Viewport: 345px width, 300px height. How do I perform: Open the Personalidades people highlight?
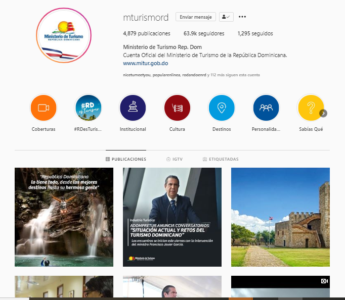266,108
